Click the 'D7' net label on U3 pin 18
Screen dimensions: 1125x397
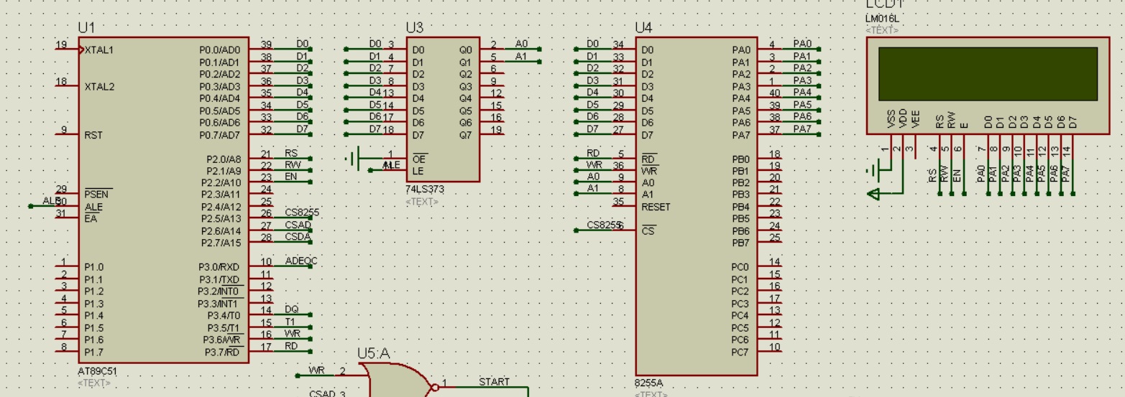375,129
